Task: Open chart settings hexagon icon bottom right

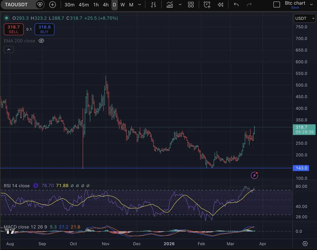Action: (305, 244)
